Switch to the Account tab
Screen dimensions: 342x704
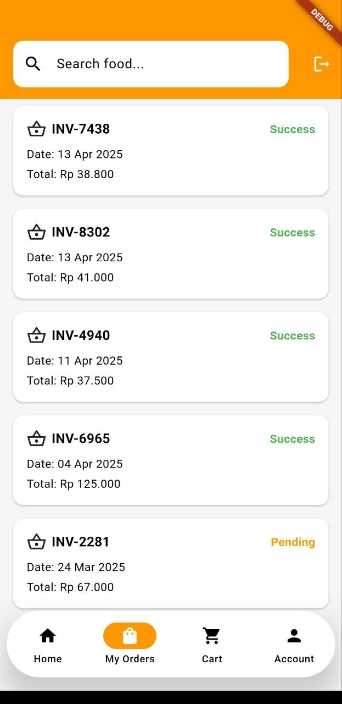click(294, 645)
